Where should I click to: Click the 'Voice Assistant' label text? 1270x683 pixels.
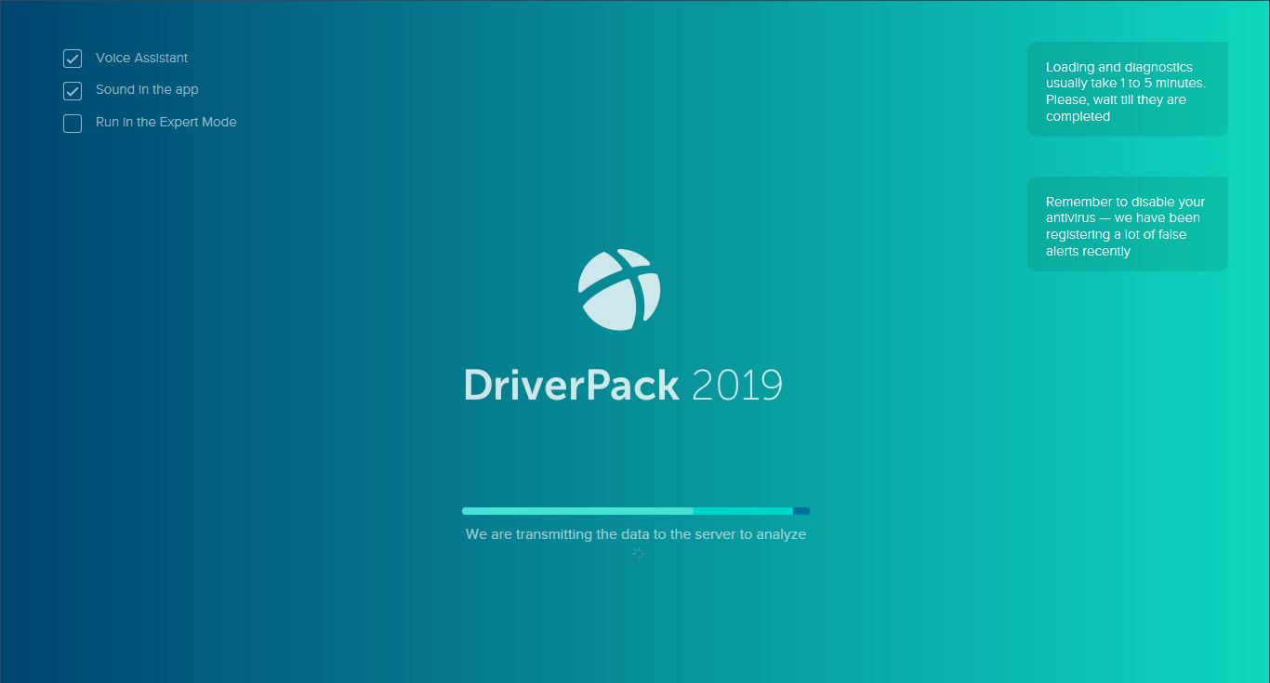pos(141,58)
